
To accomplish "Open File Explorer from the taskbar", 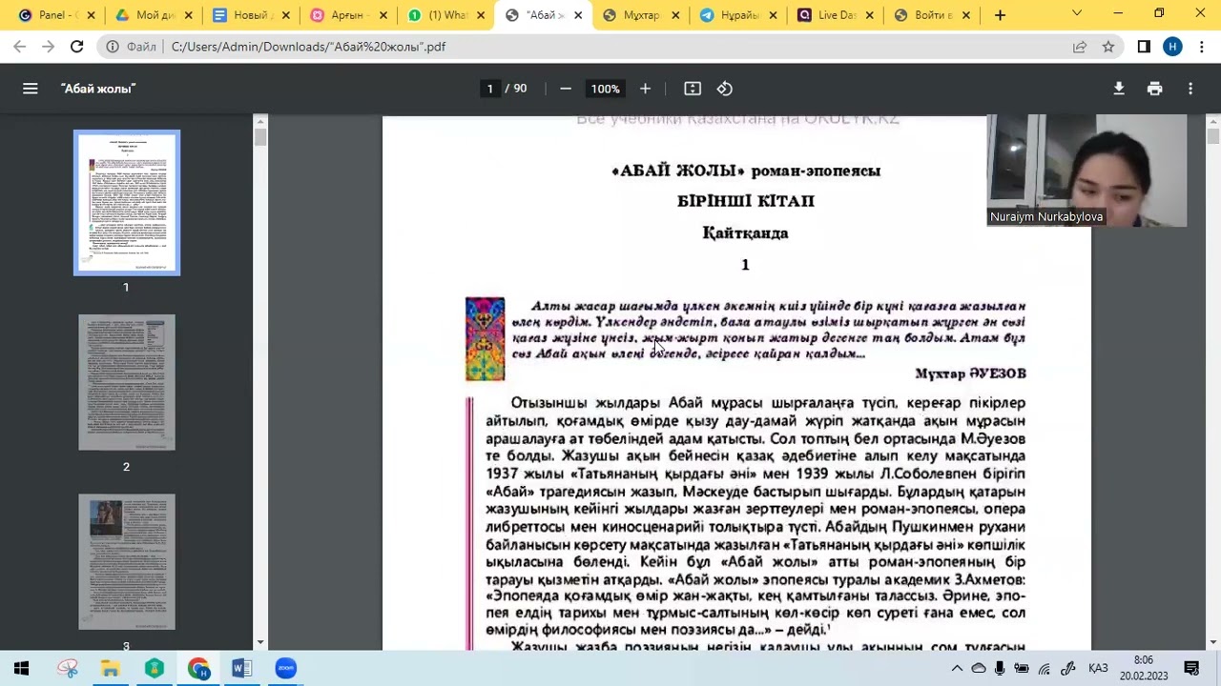I will pyautogui.click(x=111, y=668).
